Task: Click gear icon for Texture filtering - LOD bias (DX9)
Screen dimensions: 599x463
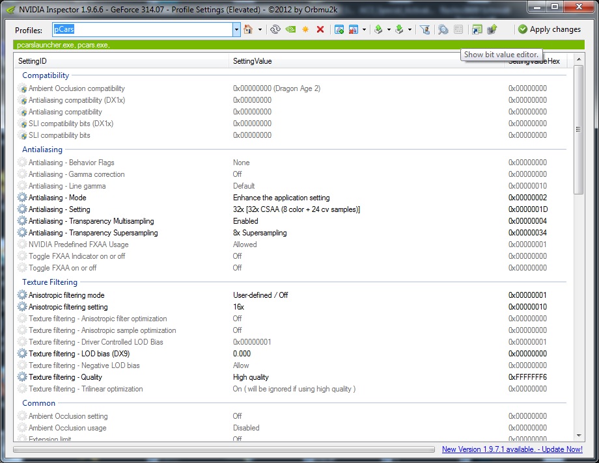Action: [22, 354]
